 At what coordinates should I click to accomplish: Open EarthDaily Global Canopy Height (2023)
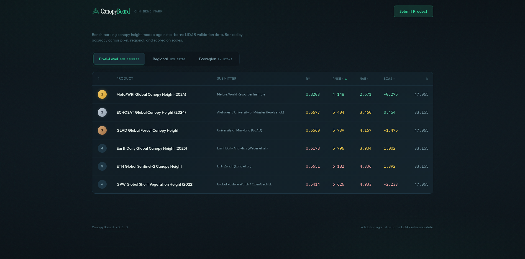(x=152, y=148)
